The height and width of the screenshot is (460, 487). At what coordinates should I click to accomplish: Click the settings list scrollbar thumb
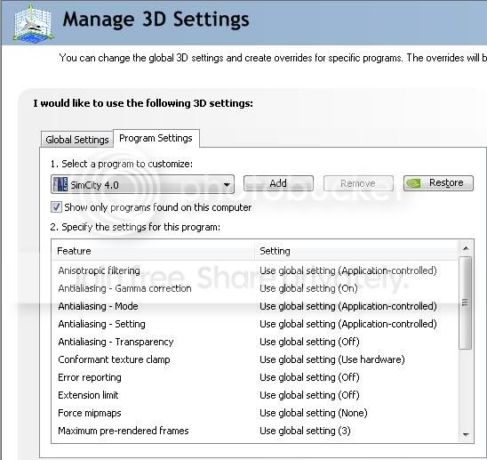coord(466,303)
